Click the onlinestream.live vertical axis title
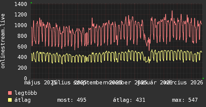The width and height of the screenshot is (206, 107). [x=3, y=41]
